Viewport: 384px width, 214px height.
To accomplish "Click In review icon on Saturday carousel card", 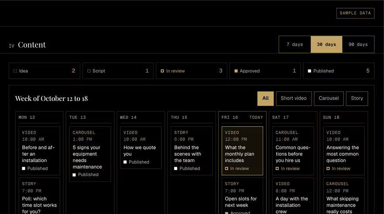I will [277, 169].
